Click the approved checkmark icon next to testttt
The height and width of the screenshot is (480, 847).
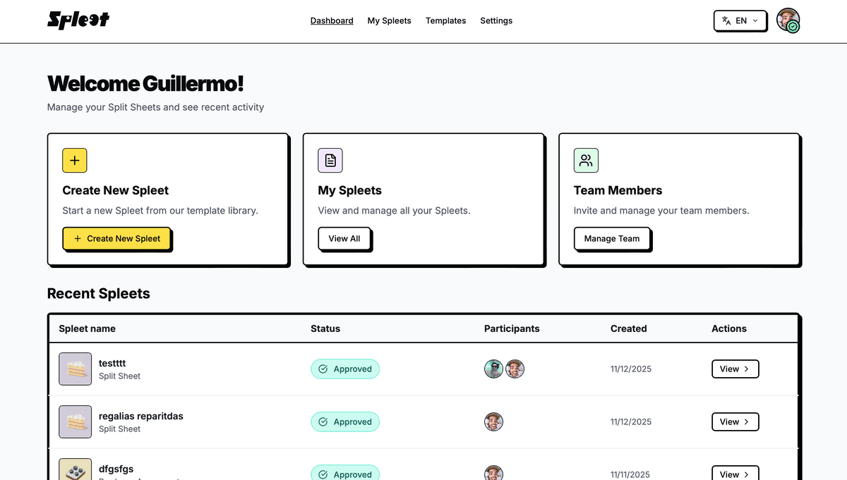(322, 369)
